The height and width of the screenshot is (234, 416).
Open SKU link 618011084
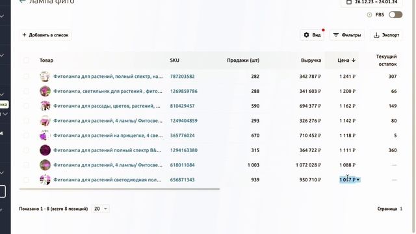182,165
